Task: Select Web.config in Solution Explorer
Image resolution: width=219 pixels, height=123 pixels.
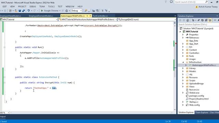Action: pos(194,105)
